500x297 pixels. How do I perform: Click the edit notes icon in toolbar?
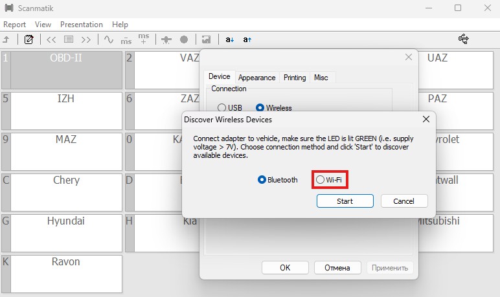tap(28, 39)
